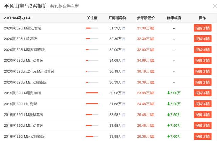The height and width of the screenshot is (141, 217).
Task: Click 报价详情 for 2019款 320Li M豪华套装
Action: [x=202, y=114]
